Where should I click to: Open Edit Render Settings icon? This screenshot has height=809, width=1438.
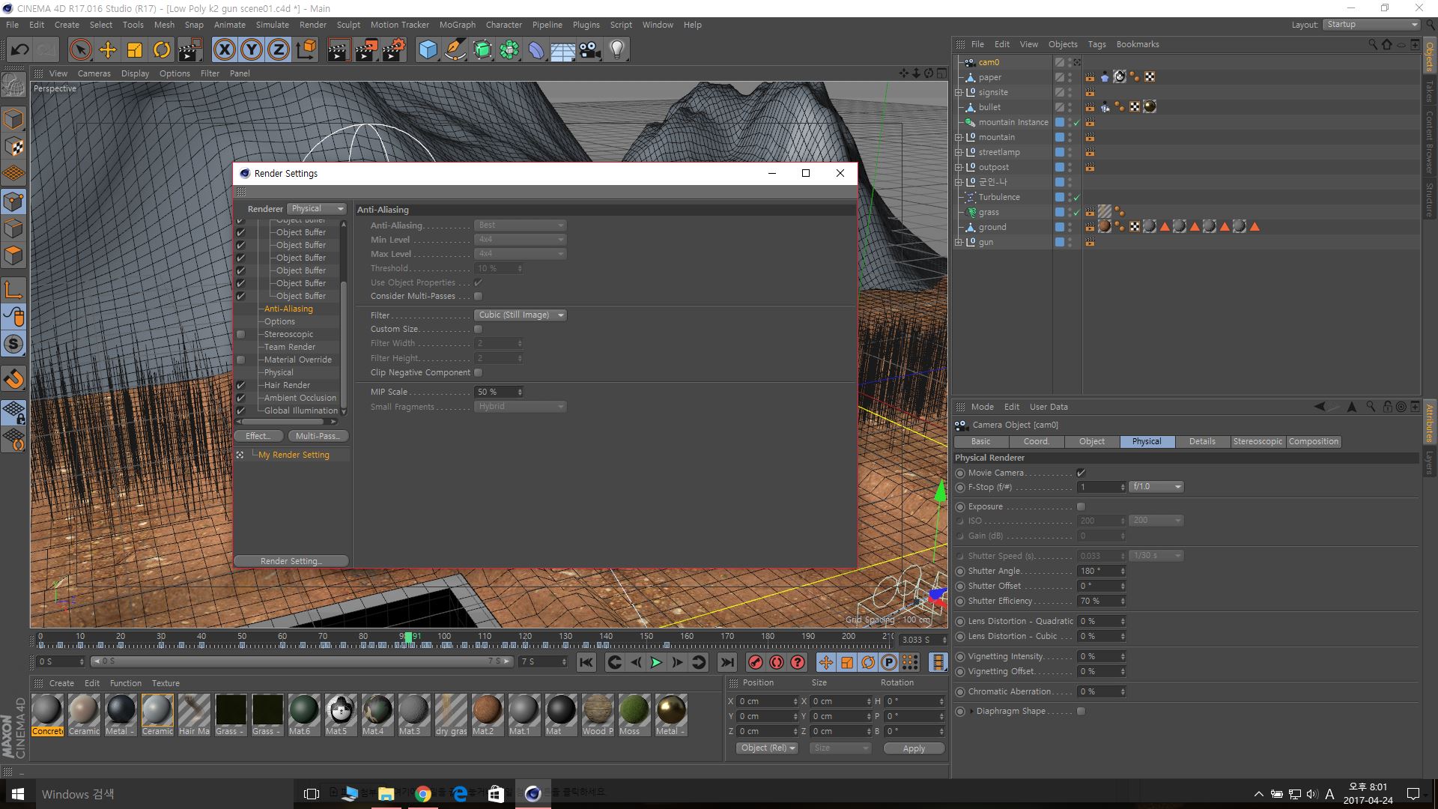pos(393,50)
